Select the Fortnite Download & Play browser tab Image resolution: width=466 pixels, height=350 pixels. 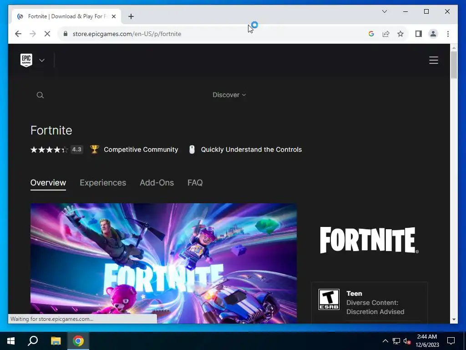(x=66, y=16)
